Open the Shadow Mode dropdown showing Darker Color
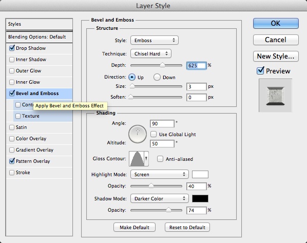 pyautogui.click(x=160, y=198)
